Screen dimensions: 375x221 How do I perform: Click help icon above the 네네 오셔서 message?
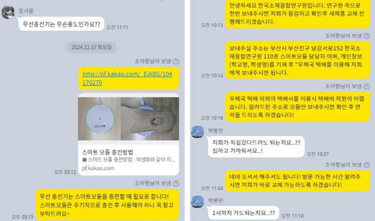tap(367, 165)
